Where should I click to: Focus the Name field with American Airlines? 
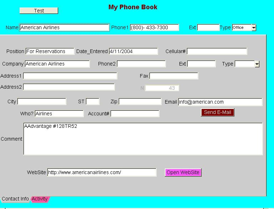pos(64,27)
